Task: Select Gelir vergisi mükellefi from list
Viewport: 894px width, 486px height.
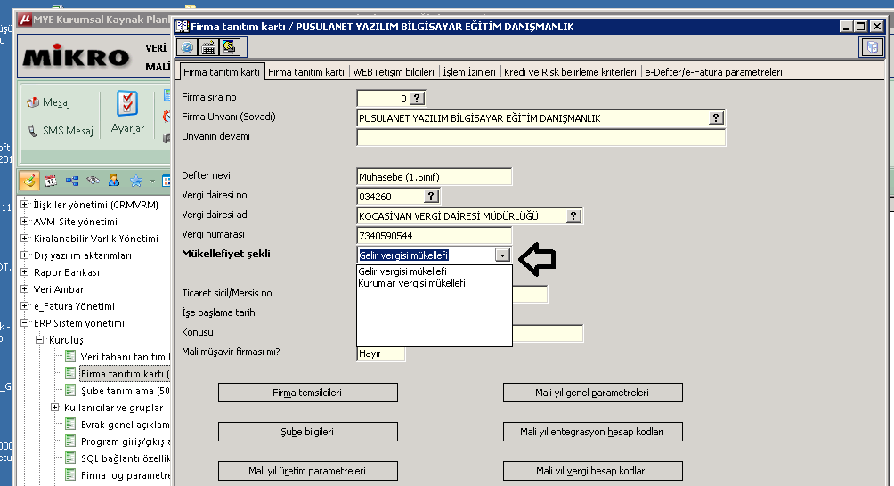Action: pos(402,271)
